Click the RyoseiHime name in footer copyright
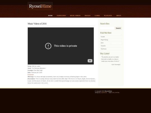151x113 pixels. [108, 91]
